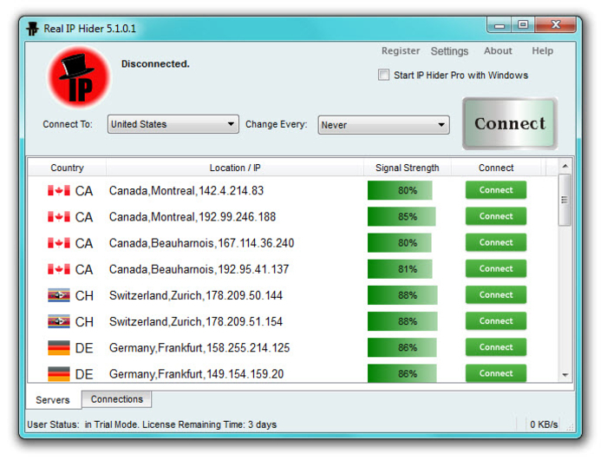Select the row Canada,Montreal,192.99.246.188
Image resolution: width=607 pixels, height=461 pixels.
point(293,217)
